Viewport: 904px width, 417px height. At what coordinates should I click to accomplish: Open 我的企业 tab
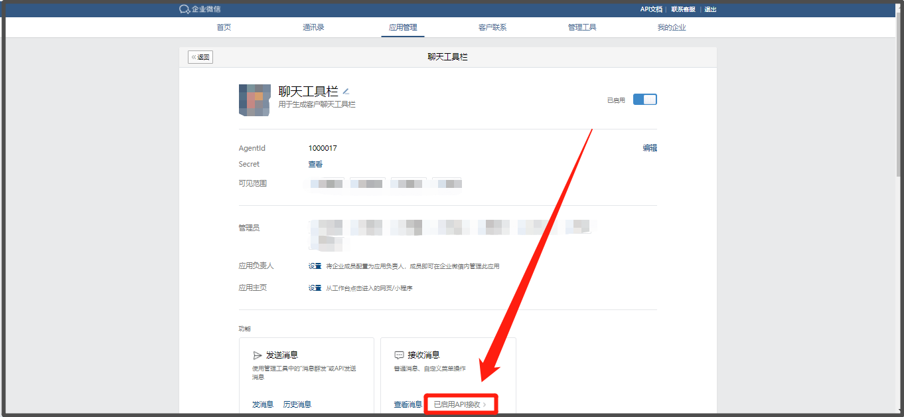[x=672, y=27]
